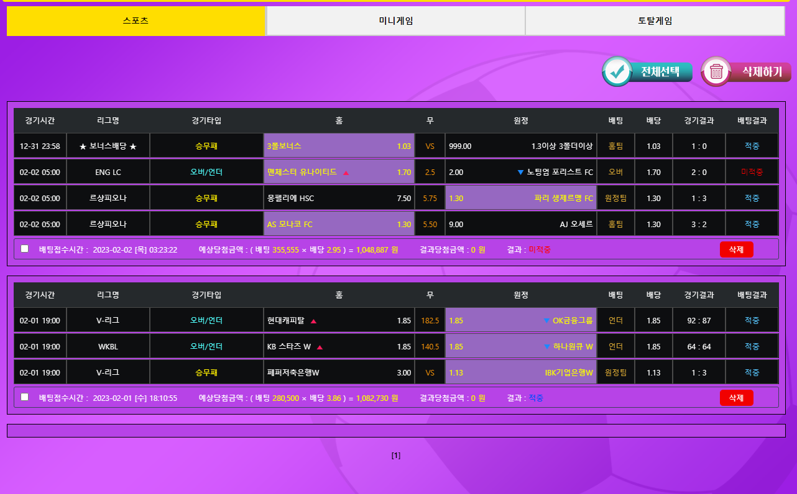This screenshot has width=797, height=494.
Task: Click blue down arrow beside OK금융그룹
Action: [546, 321]
